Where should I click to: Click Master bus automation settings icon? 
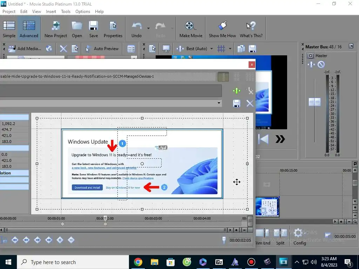[311, 64]
